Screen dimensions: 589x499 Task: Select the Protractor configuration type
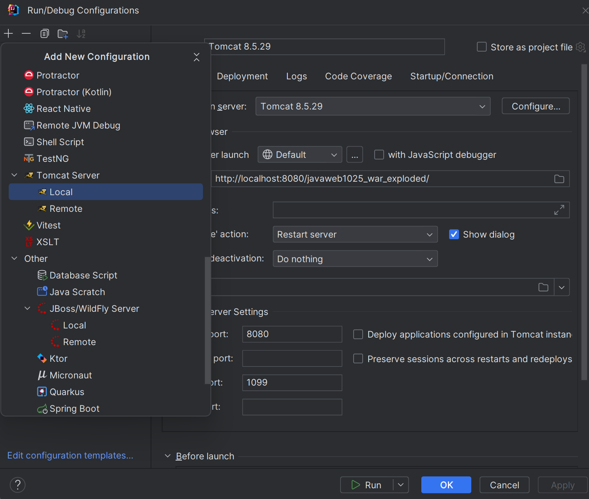(x=106, y=75)
